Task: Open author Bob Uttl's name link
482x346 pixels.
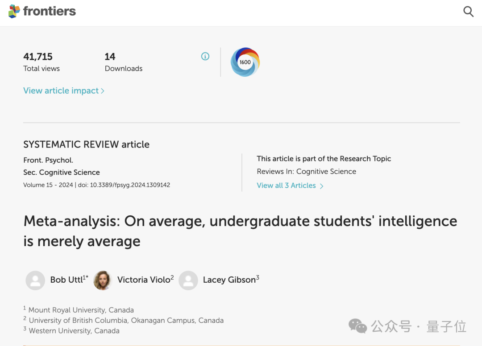Action: (x=66, y=280)
